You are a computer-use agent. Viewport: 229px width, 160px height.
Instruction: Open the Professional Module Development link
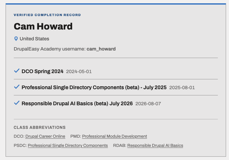[114, 136]
